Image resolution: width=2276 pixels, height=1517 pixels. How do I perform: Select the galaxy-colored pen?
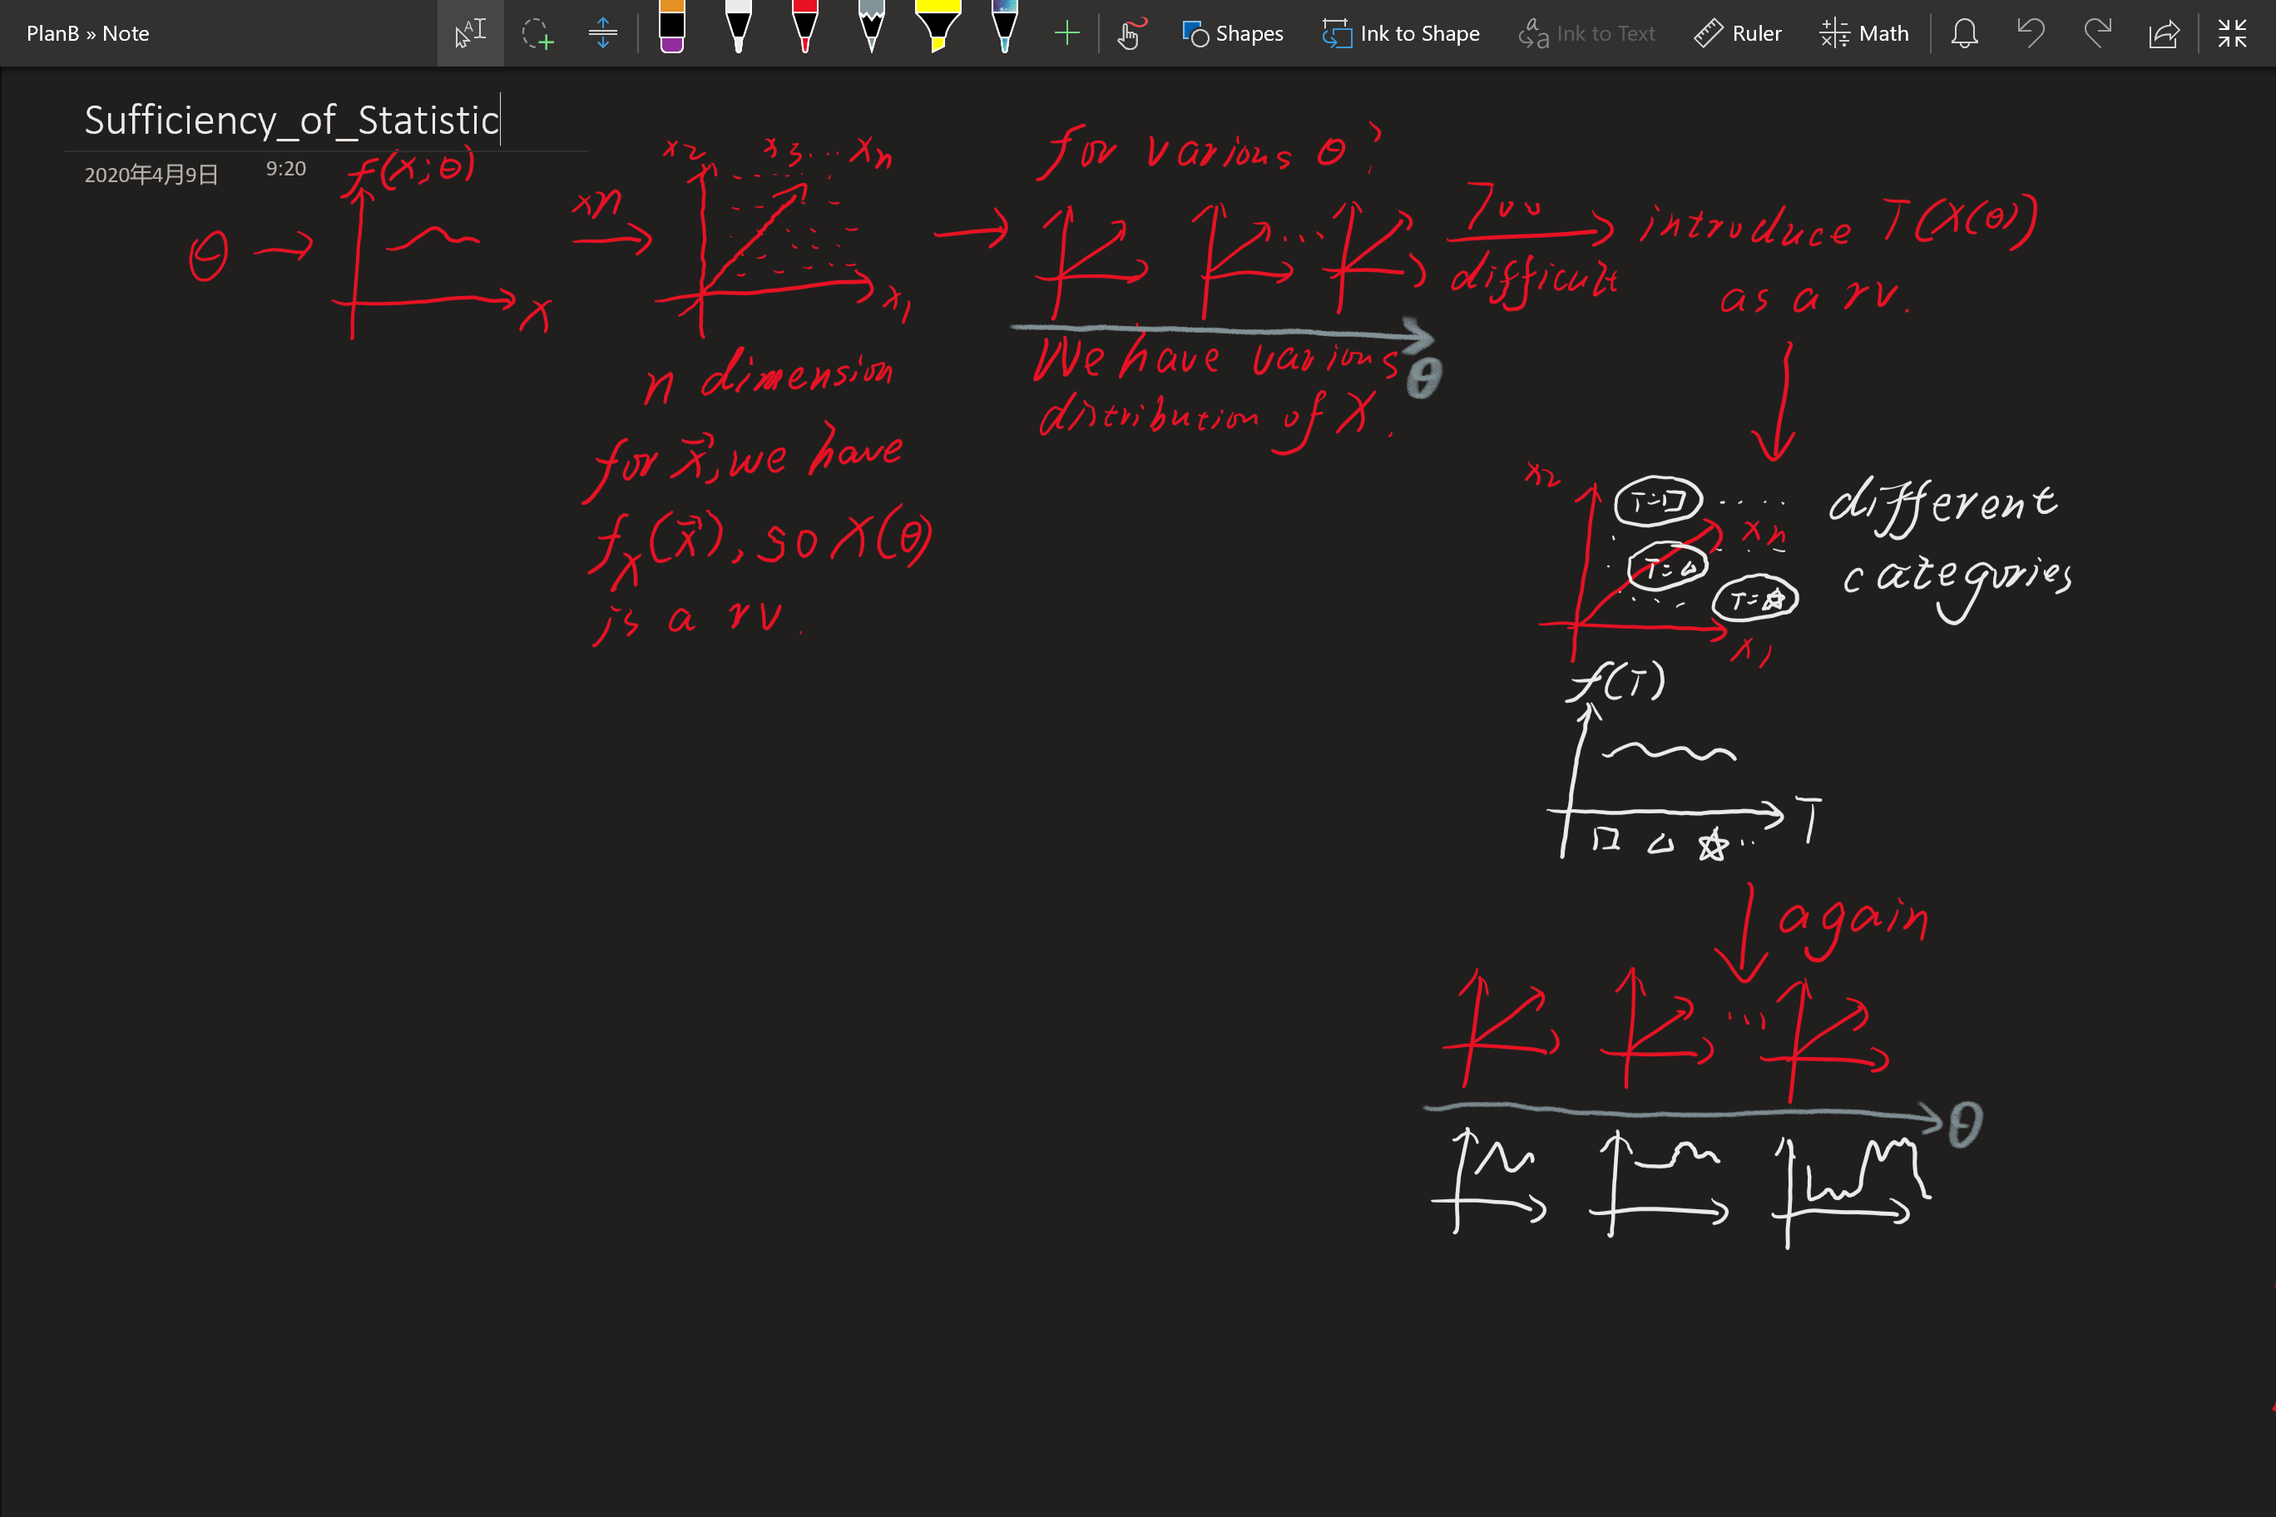(1004, 32)
